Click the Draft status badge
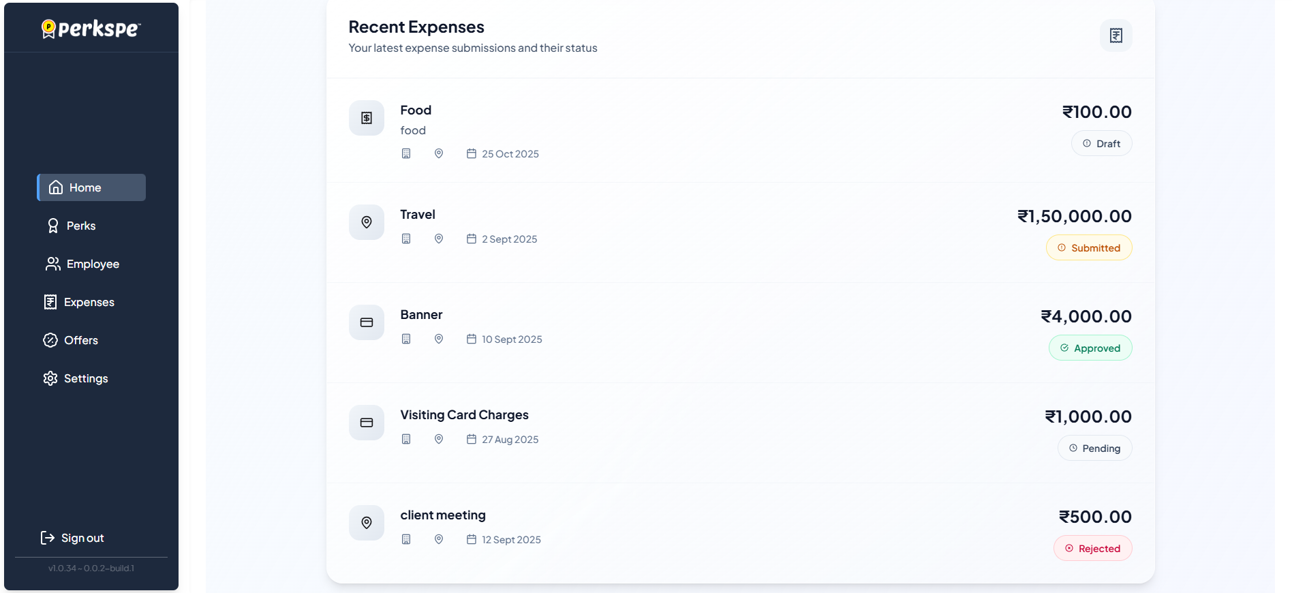Screen dimensions: 1292x593 tap(1101, 144)
